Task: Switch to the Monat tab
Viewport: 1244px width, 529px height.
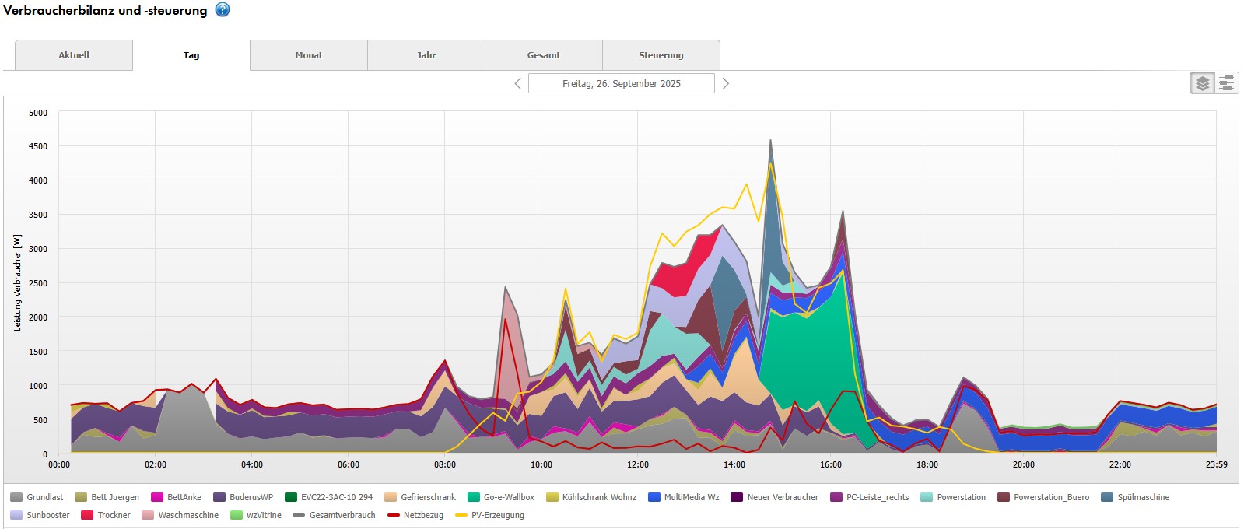Action: click(x=309, y=55)
